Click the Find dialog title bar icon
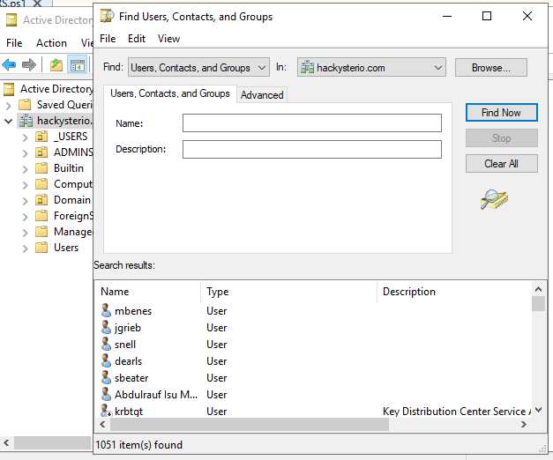The height and width of the screenshot is (460, 553). coord(108,16)
